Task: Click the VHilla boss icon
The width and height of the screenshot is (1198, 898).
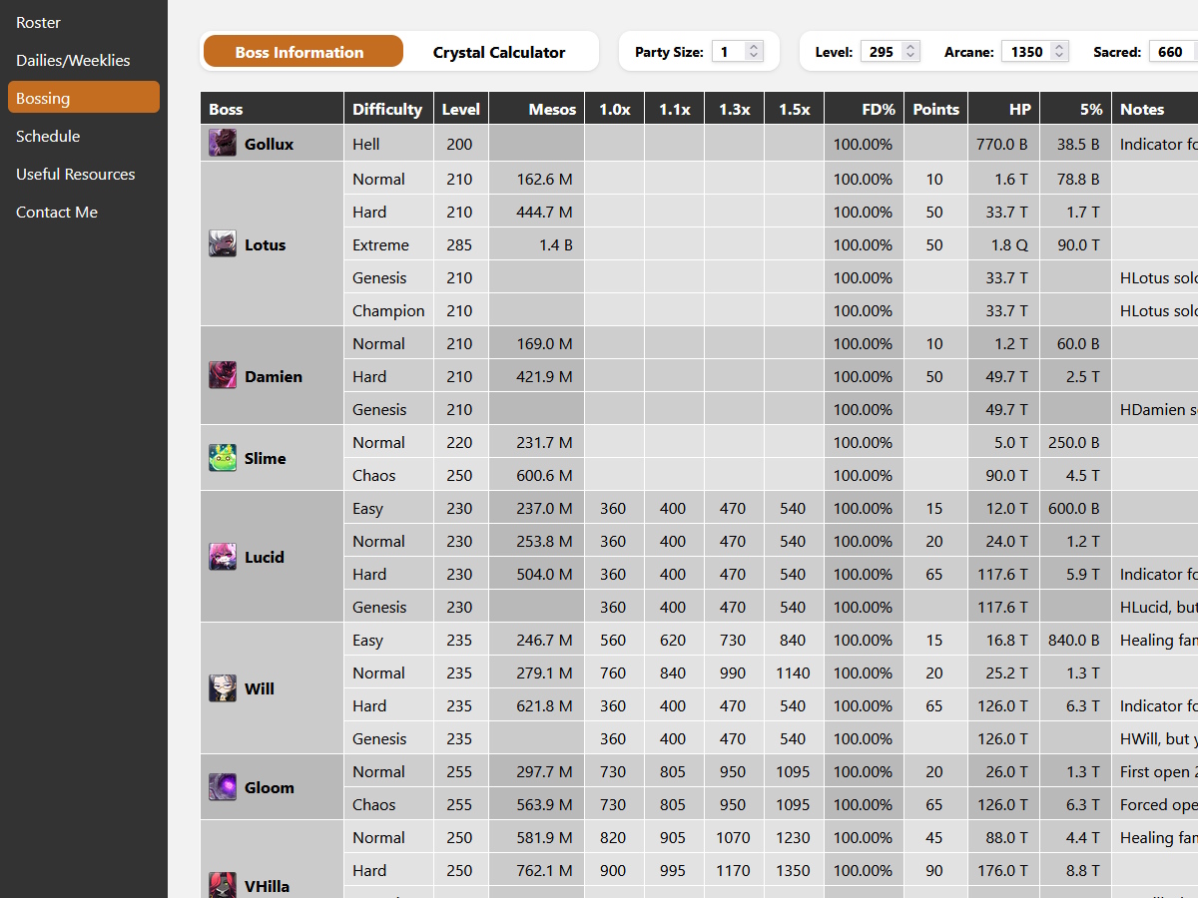Action: [x=223, y=885]
